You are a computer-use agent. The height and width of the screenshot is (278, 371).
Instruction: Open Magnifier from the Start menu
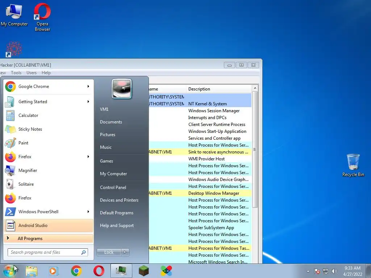[49, 170]
